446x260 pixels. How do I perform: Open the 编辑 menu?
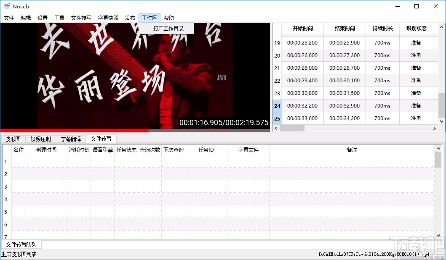26,18
